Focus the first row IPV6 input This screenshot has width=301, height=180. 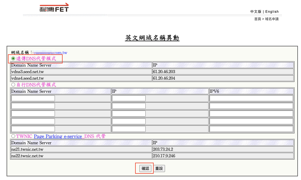coord(251,98)
